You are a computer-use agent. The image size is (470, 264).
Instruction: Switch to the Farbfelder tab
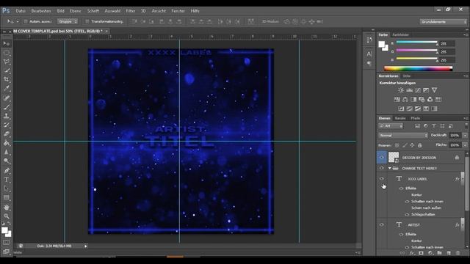coord(400,34)
